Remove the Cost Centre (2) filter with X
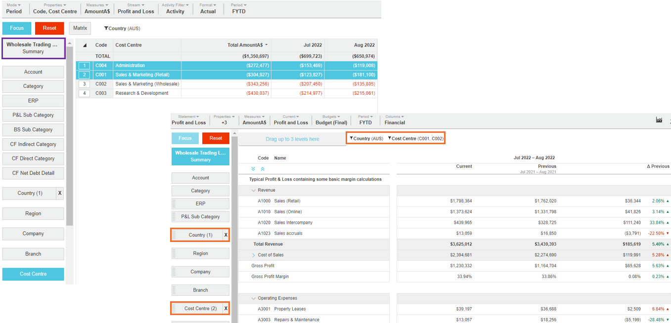The image size is (671, 323). 226,309
